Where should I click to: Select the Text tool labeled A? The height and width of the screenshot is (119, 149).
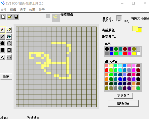point(2,57)
